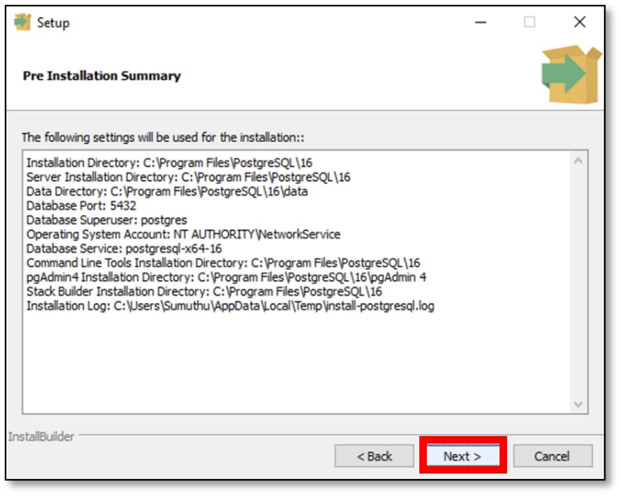This screenshot has height=496, width=621.
Task: Click the Setup title bar icon
Action: 22,22
